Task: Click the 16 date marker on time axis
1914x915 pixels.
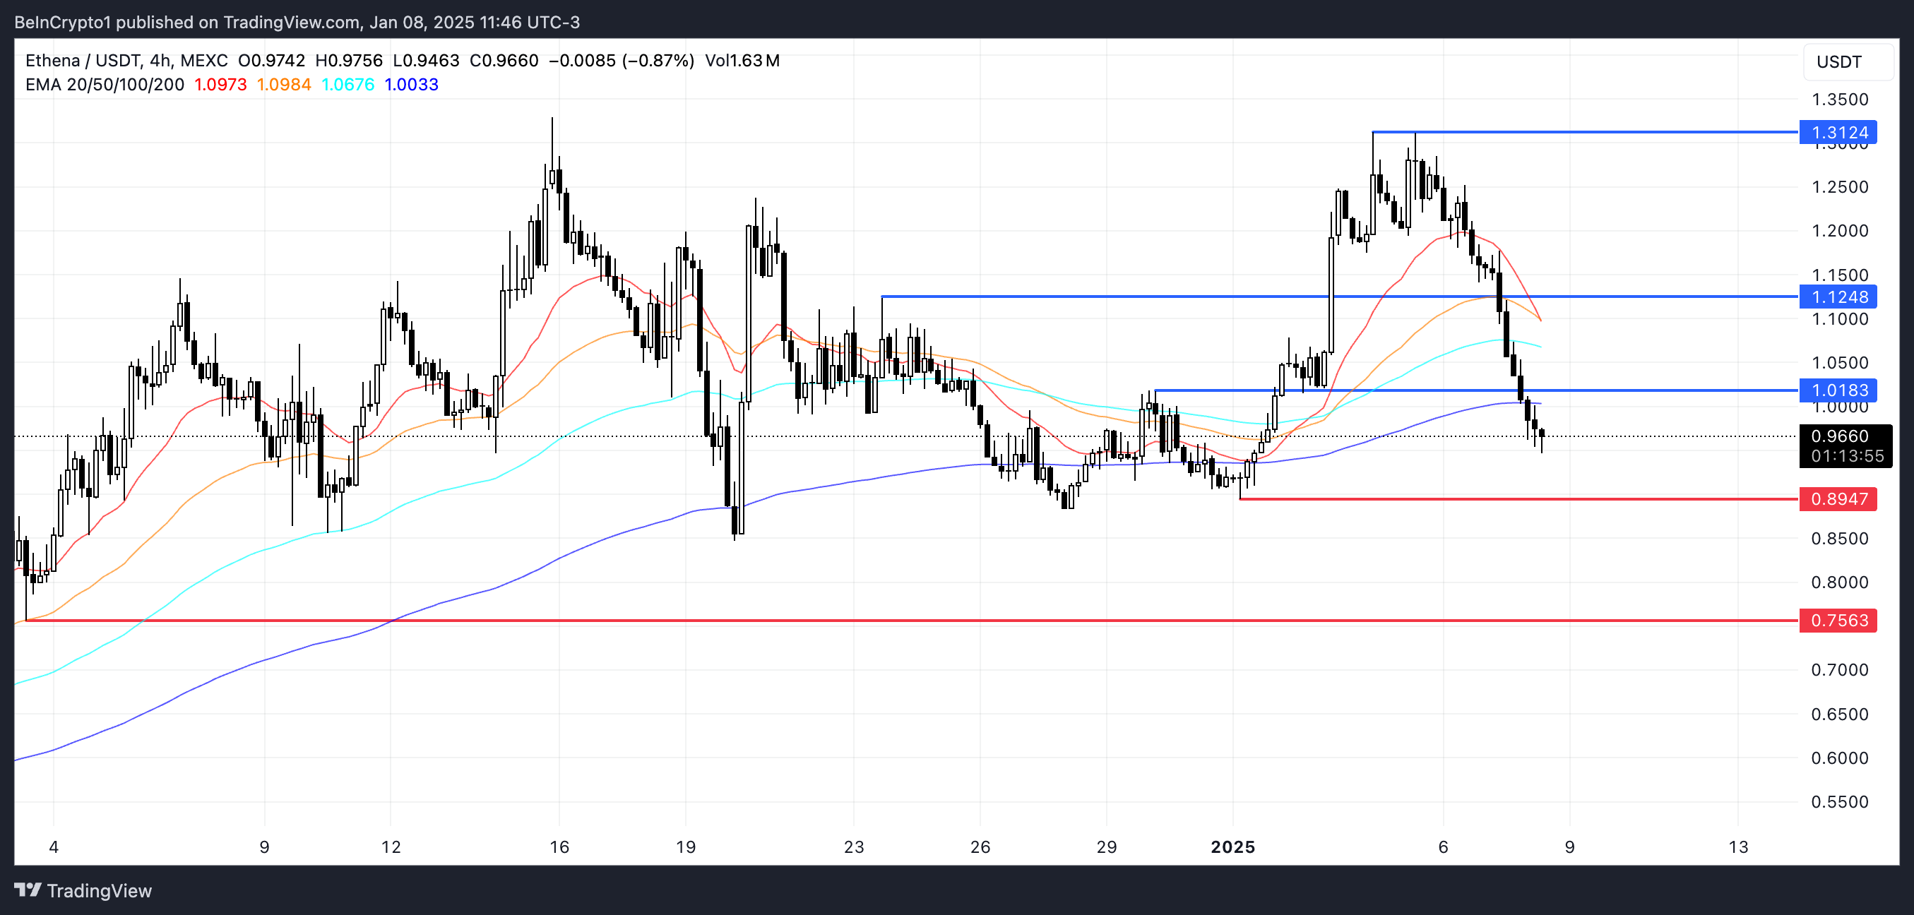Action: (x=559, y=847)
